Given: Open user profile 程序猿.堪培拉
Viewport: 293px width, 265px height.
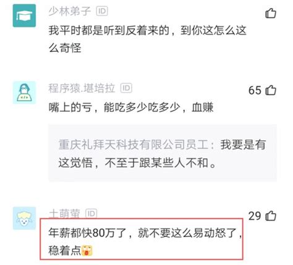Looking at the screenshot, I should (82, 88).
